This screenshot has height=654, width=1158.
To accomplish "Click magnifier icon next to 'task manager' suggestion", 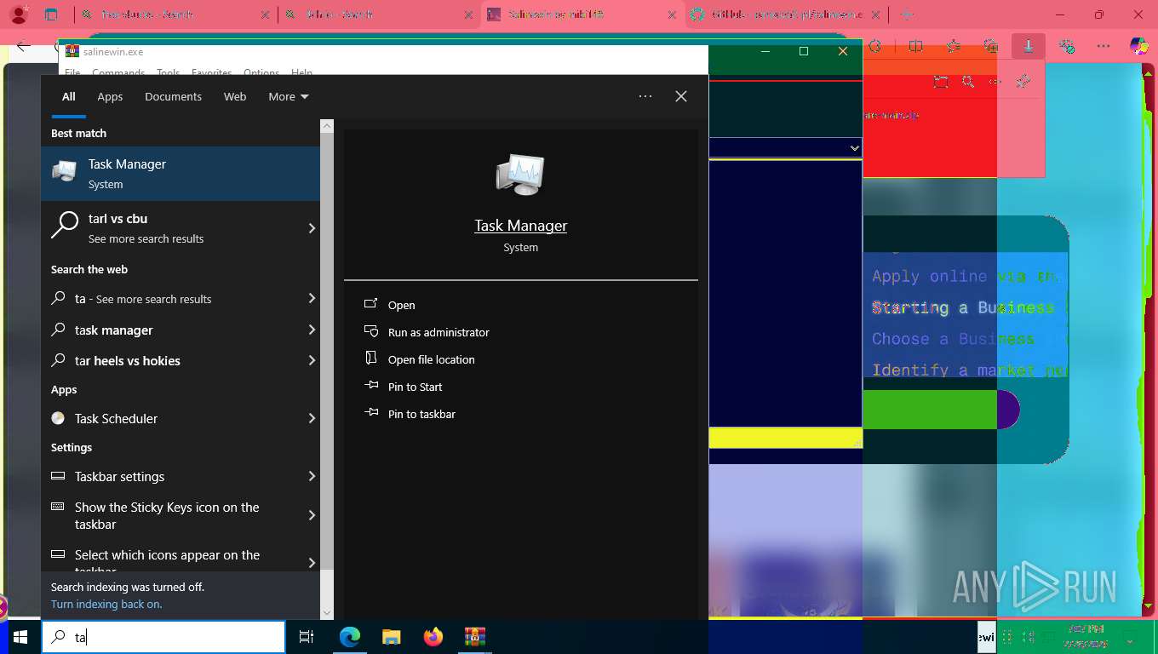I will click(x=58, y=330).
